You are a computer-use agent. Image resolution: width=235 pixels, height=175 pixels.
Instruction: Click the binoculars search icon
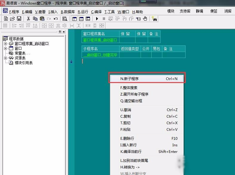154,19
